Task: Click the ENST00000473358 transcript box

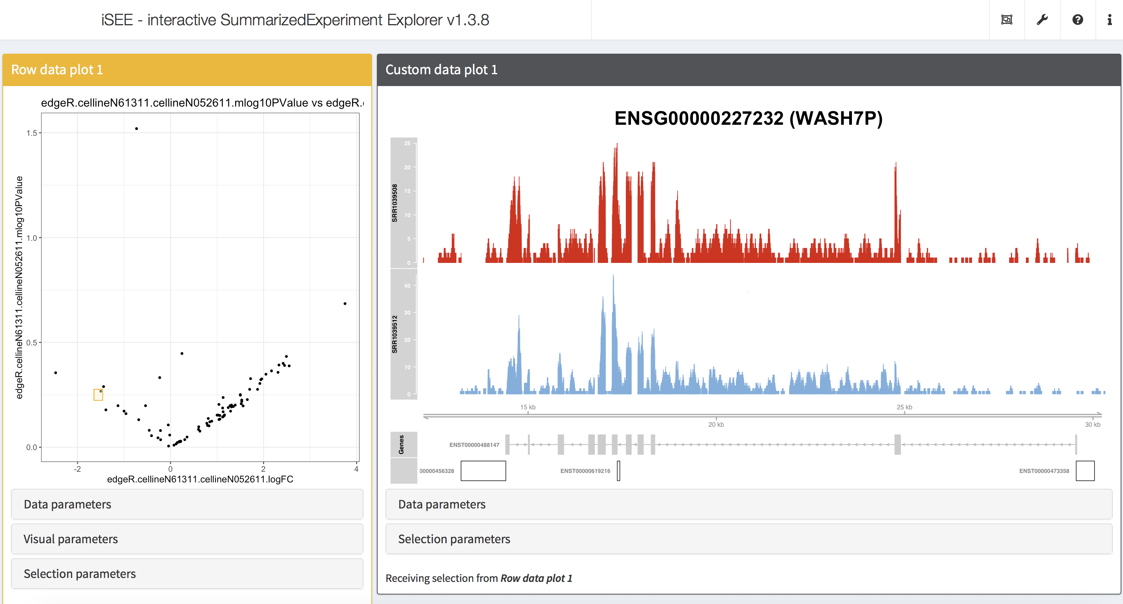Action: tap(1085, 471)
